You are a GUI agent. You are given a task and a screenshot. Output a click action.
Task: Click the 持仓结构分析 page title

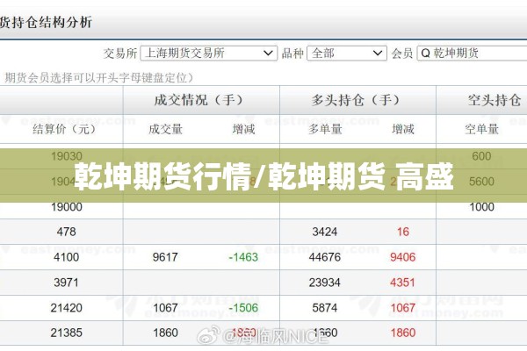[x=46, y=23]
